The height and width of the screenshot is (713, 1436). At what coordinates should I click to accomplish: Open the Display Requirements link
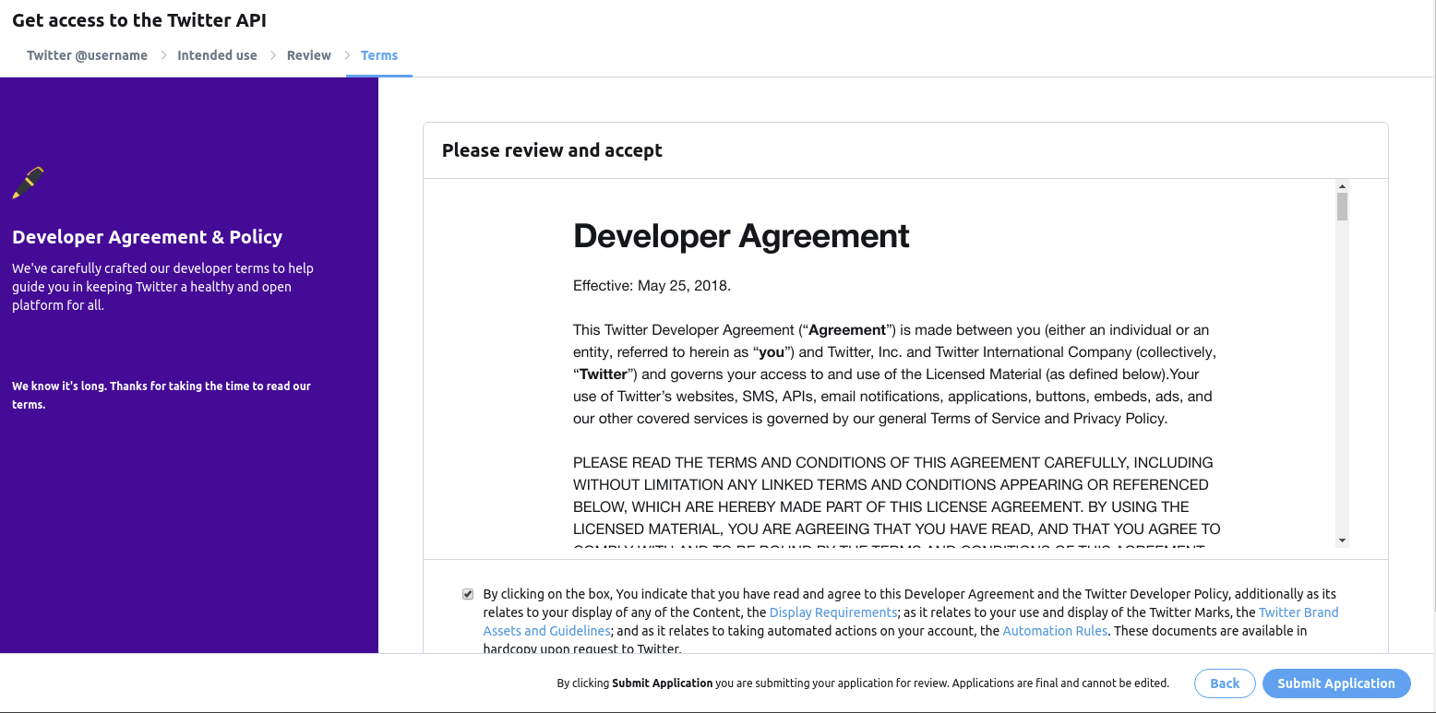tap(832, 612)
